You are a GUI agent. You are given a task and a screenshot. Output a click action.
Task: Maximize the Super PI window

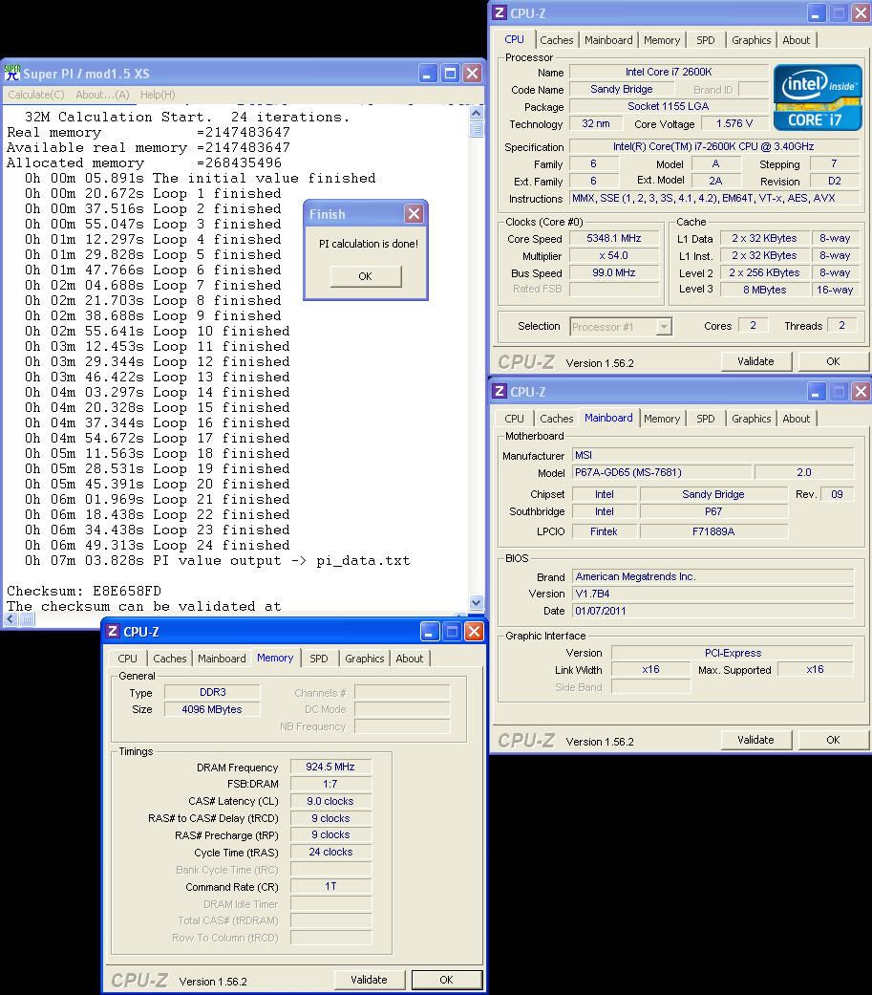click(450, 74)
